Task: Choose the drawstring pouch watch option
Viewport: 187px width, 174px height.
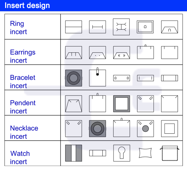Action: [170, 153]
